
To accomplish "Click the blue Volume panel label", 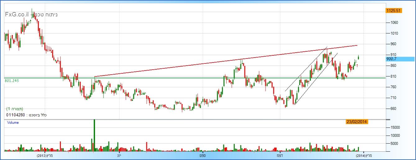I will coord(13,123).
